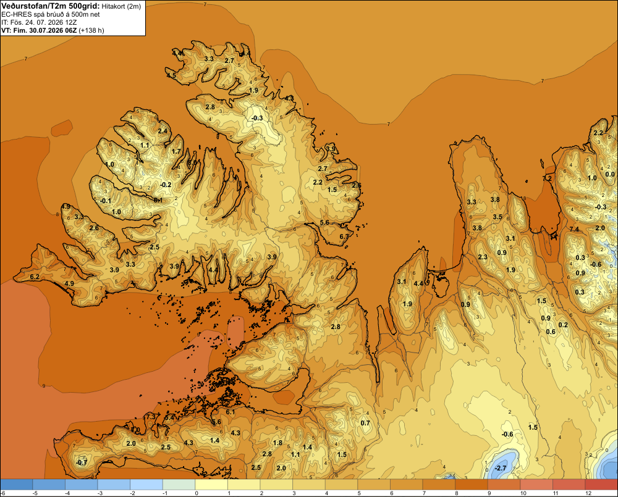Click the '3.5' temperature value on the map
Viewport: 618px width, 497px height.
coord(497,217)
